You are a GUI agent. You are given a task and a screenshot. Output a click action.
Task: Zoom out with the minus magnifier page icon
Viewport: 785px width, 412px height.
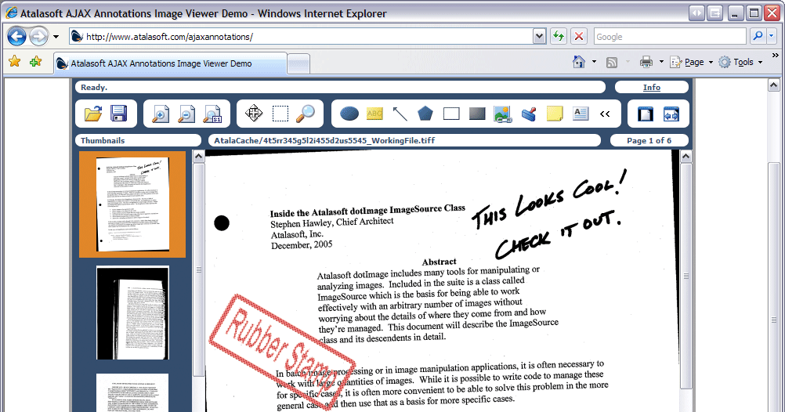tap(186, 114)
